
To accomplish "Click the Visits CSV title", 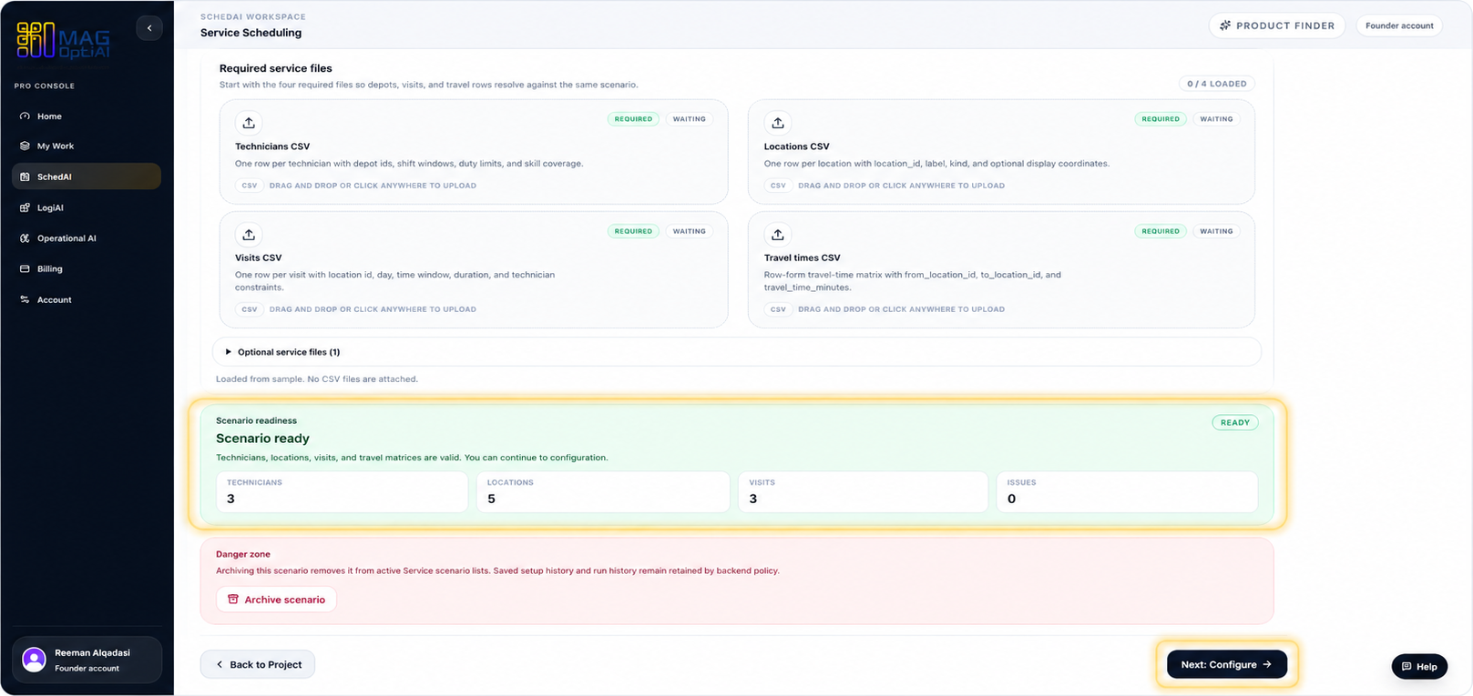I will 259,257.
